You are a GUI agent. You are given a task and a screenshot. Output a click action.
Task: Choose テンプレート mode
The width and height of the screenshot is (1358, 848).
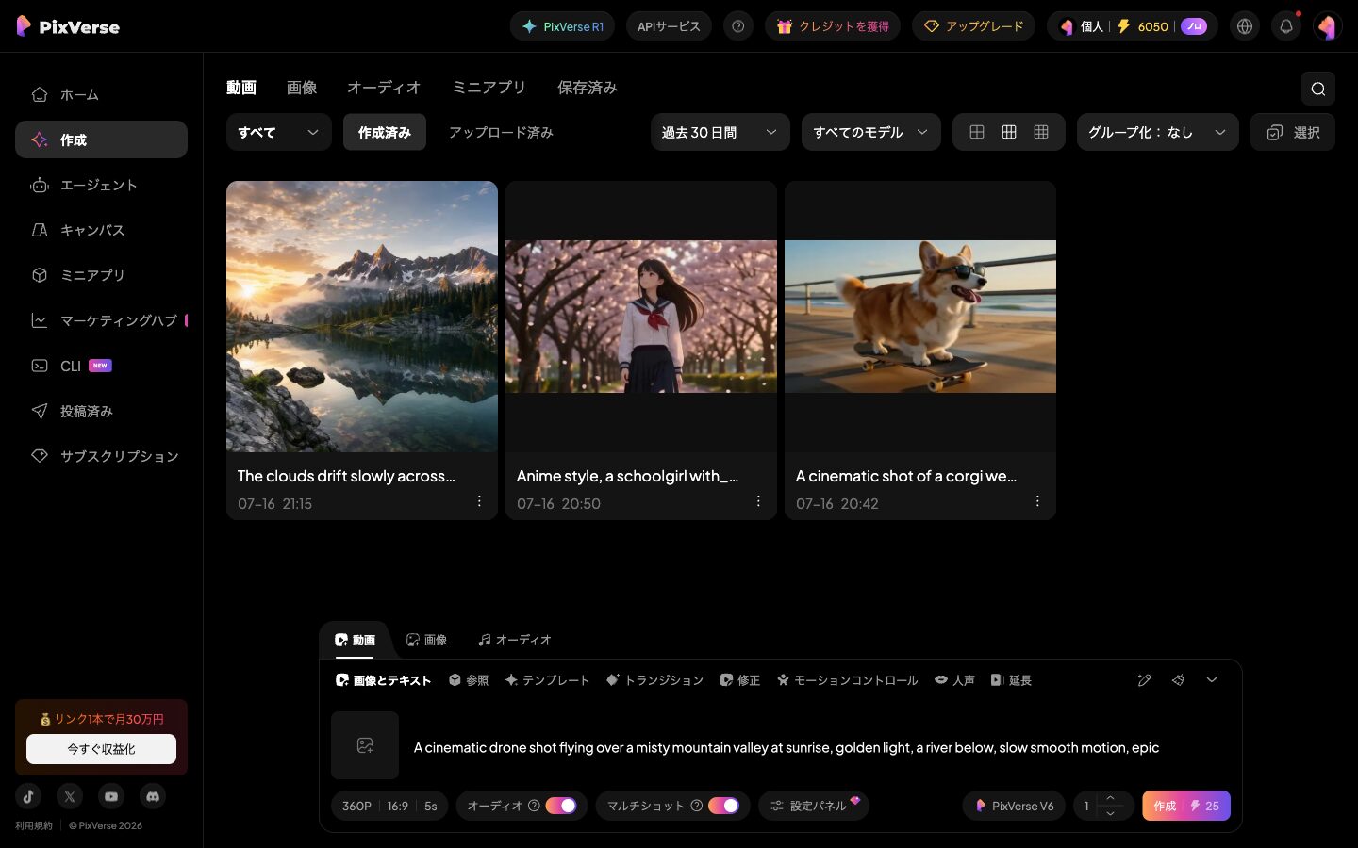tap(547, 680)
